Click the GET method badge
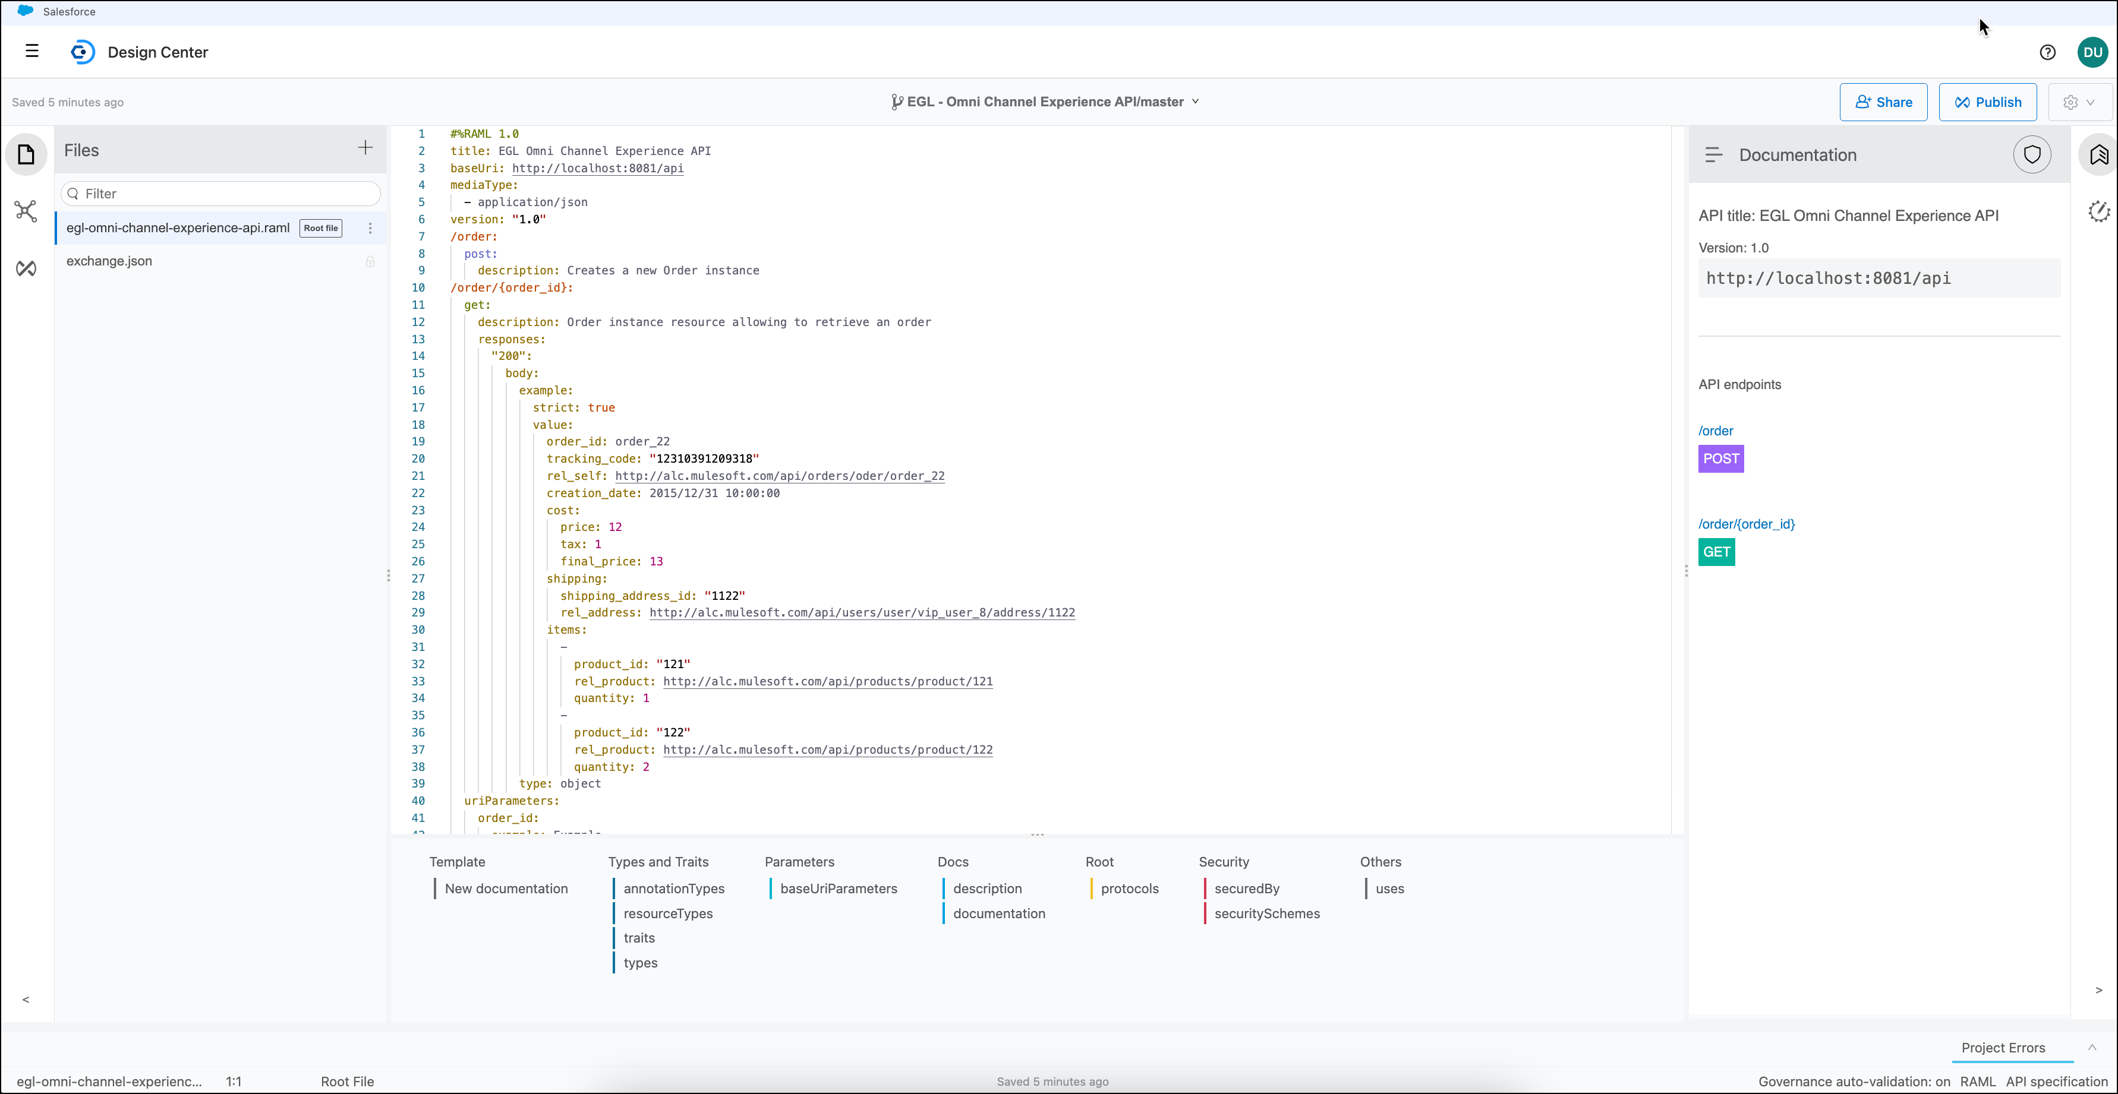2118x1094 pixels. click(1716, 552)
